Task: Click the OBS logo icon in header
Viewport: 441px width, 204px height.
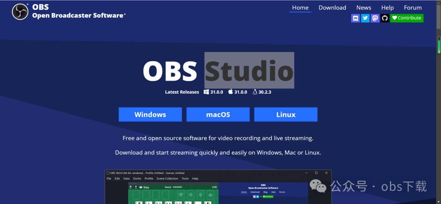Action: [x=20, y=12]
